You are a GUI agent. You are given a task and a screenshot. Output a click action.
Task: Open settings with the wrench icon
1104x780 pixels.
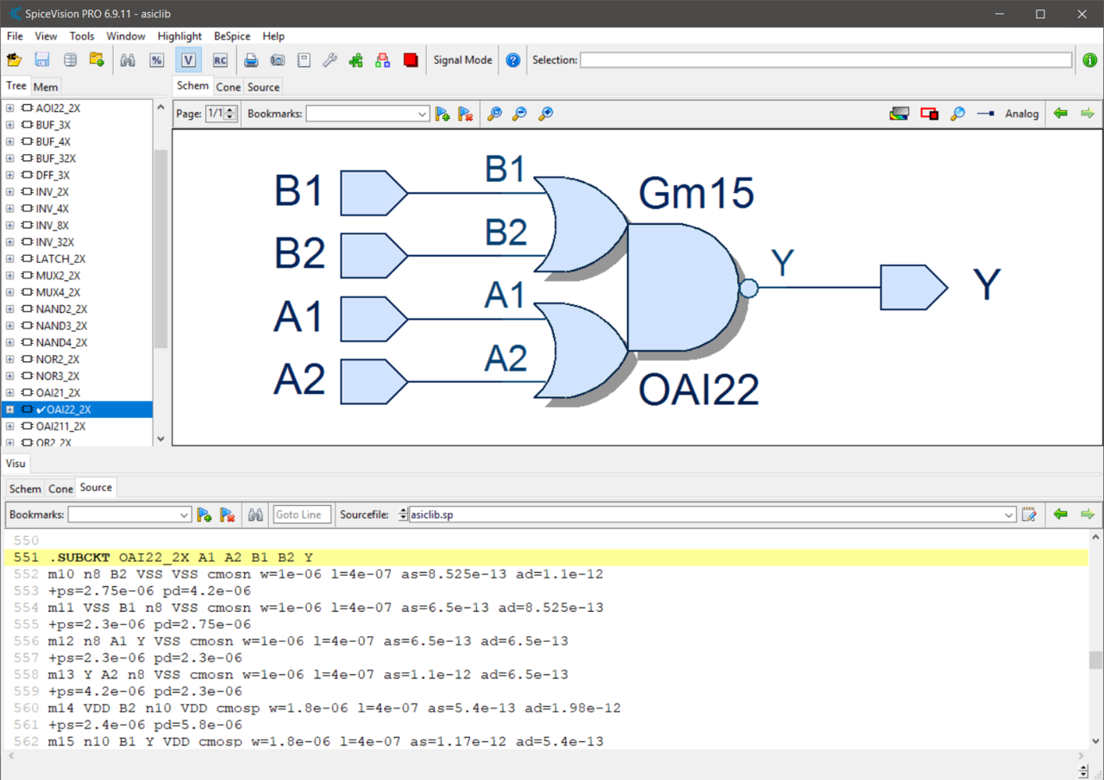tap(329, 60)
